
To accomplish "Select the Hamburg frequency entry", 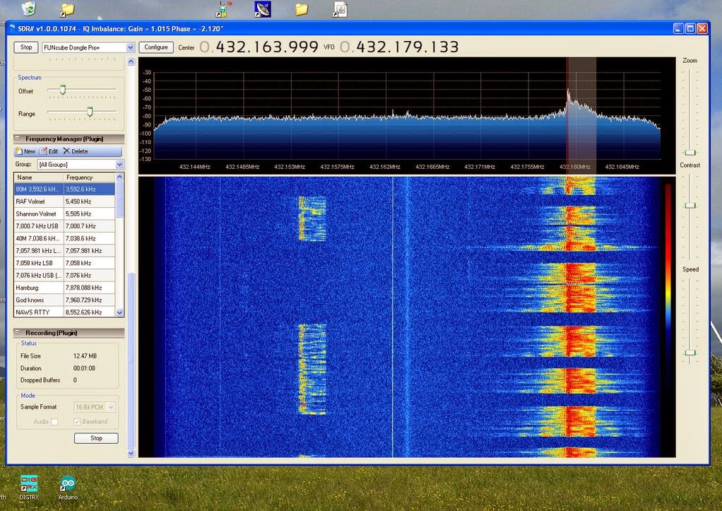I will point(64,288).
